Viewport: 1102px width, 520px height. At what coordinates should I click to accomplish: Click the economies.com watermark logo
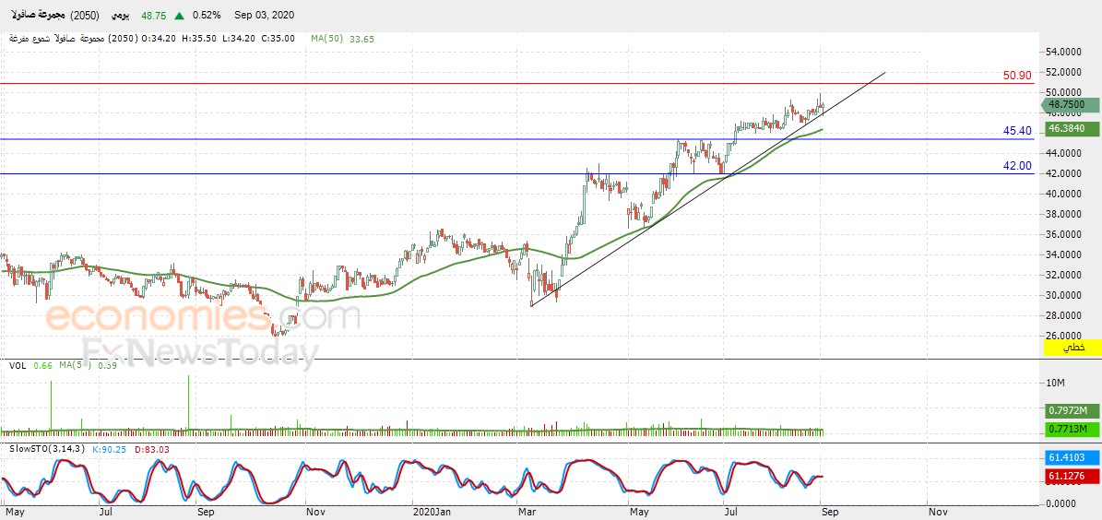point(203,317)
